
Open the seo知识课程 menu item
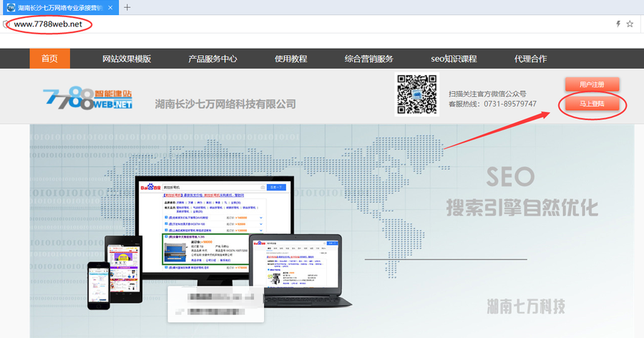[454, 59]
